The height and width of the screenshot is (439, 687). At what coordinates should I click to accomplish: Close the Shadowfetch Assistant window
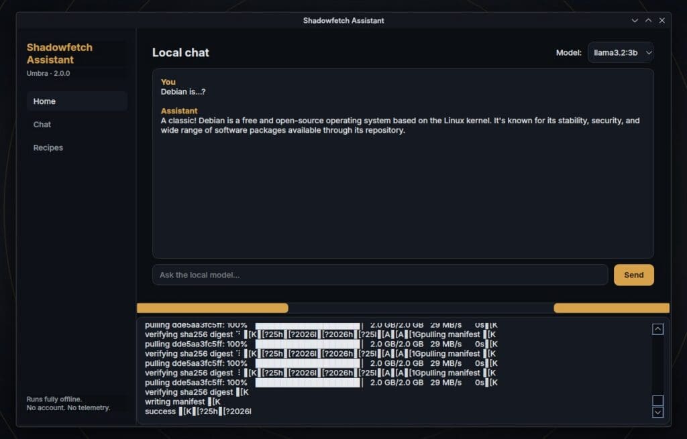[662, 21]
